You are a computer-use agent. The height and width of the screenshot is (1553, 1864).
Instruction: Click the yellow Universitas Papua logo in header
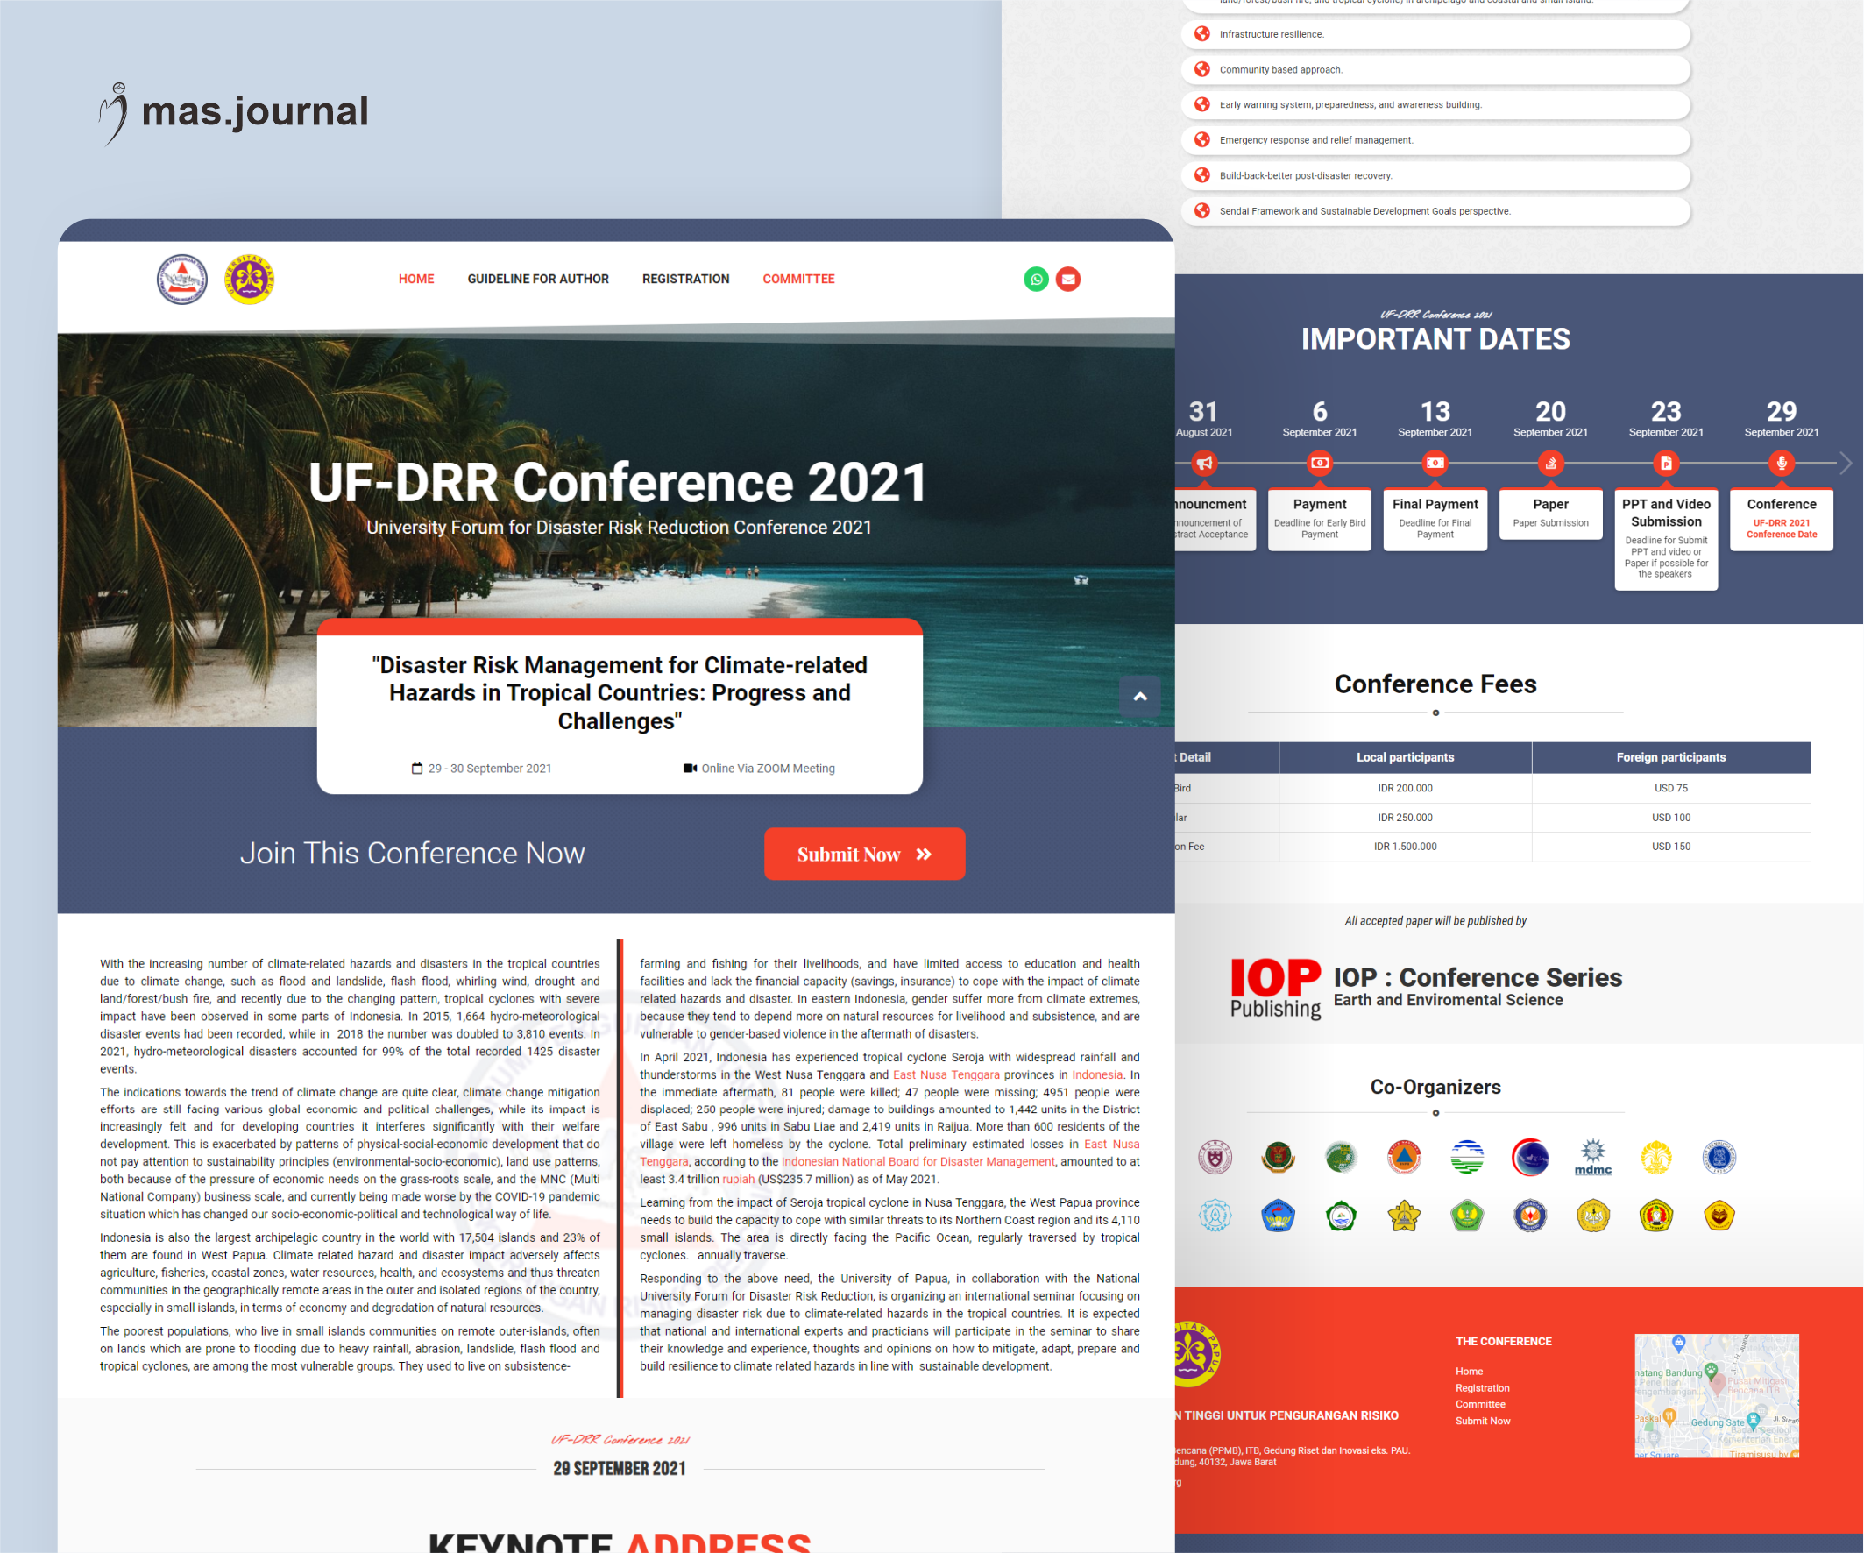click(x=250, y=279)
